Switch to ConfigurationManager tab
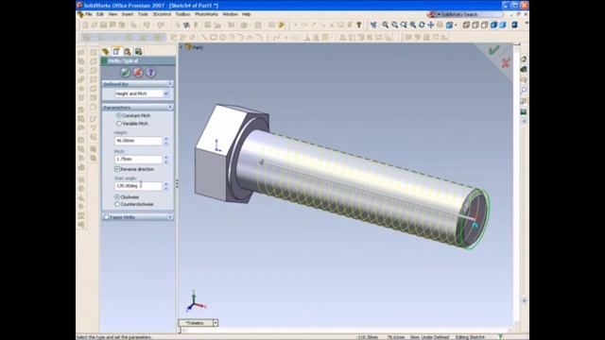This screenshot has width=605, height=340. tap(128, 52)
